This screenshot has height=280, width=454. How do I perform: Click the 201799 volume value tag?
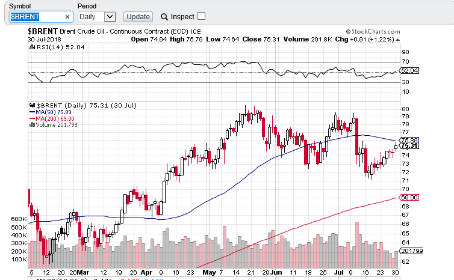tap(411, 251)
